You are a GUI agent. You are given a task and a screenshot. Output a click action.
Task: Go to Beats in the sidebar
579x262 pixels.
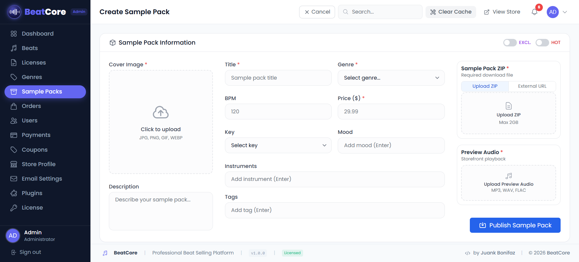45,48
